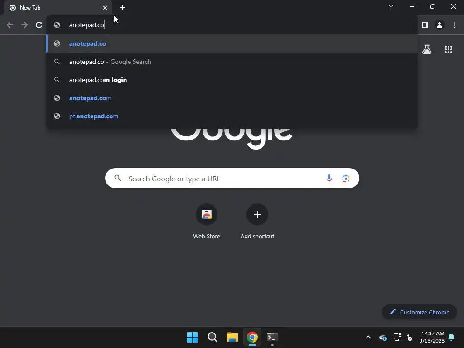The height and width of the screenshot is (348, 464).
Task: Open the Web Store shortcut
Action: point(207,222)
